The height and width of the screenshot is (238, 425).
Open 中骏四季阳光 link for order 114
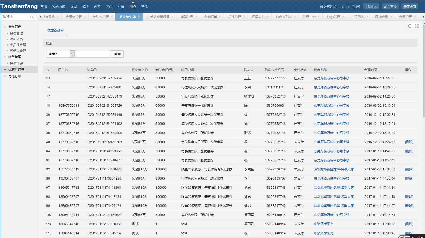[x=323, y=224]
